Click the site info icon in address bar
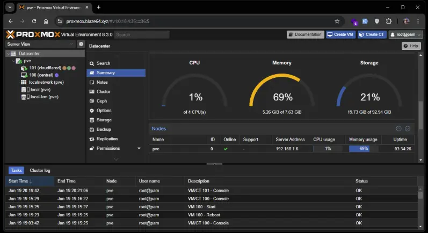 pos(60,21)
